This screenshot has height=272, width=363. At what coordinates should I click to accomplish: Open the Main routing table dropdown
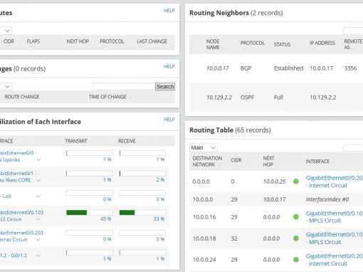tap(204, 147)
